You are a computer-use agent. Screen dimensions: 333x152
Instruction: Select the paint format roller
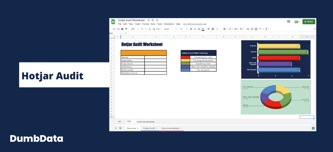pyautogui.click(x=126, y=29)
